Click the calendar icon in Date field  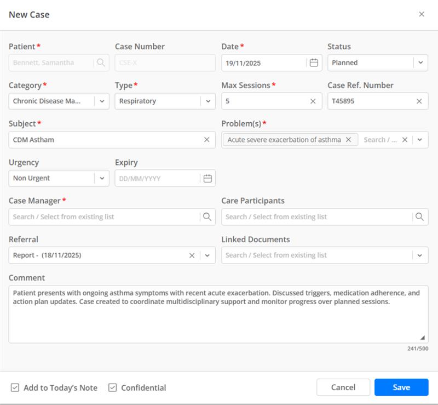[x=314, y=63]
